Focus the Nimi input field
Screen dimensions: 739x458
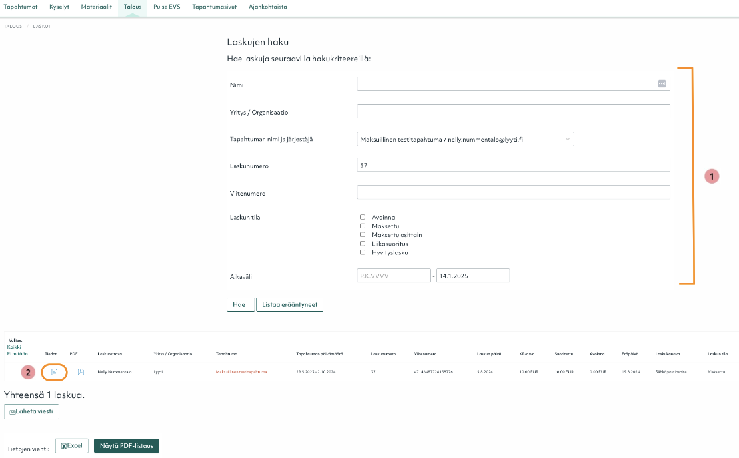pyautogui.click(x=514, y=84)
